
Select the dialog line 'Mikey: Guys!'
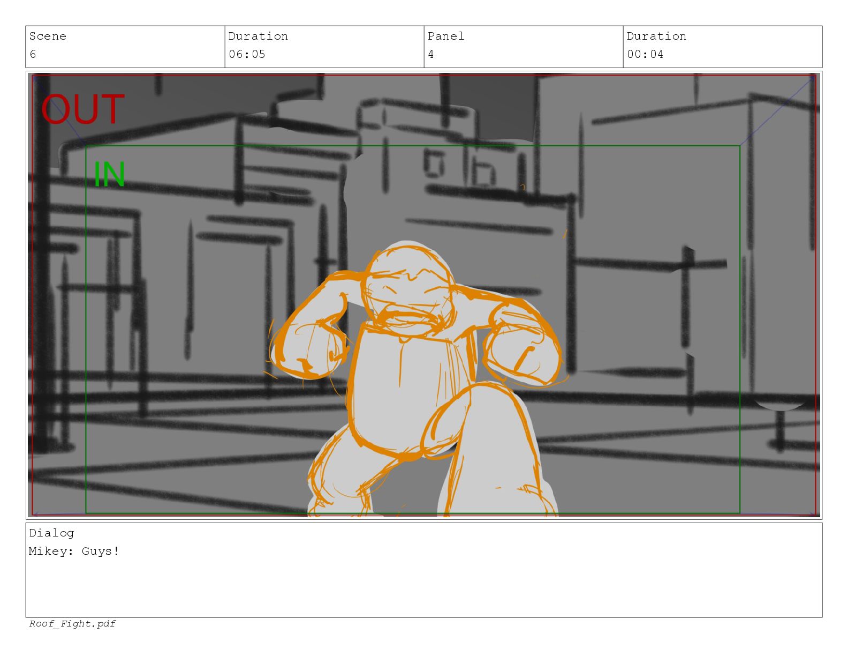pyautogui.click(x=74, y=551)
